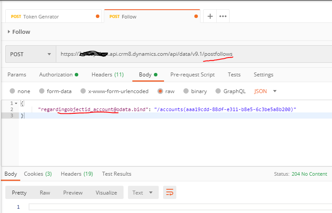
Task: Click the 204 No Content status text
Action: tap(309, 174)
